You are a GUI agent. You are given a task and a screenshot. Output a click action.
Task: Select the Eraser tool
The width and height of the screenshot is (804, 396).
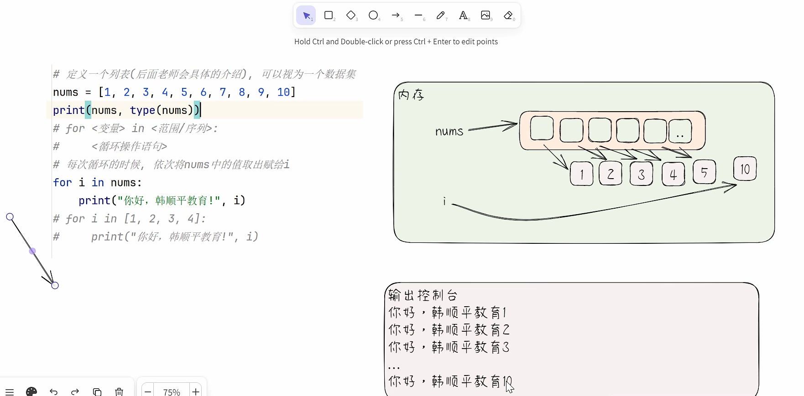point(508,15)
